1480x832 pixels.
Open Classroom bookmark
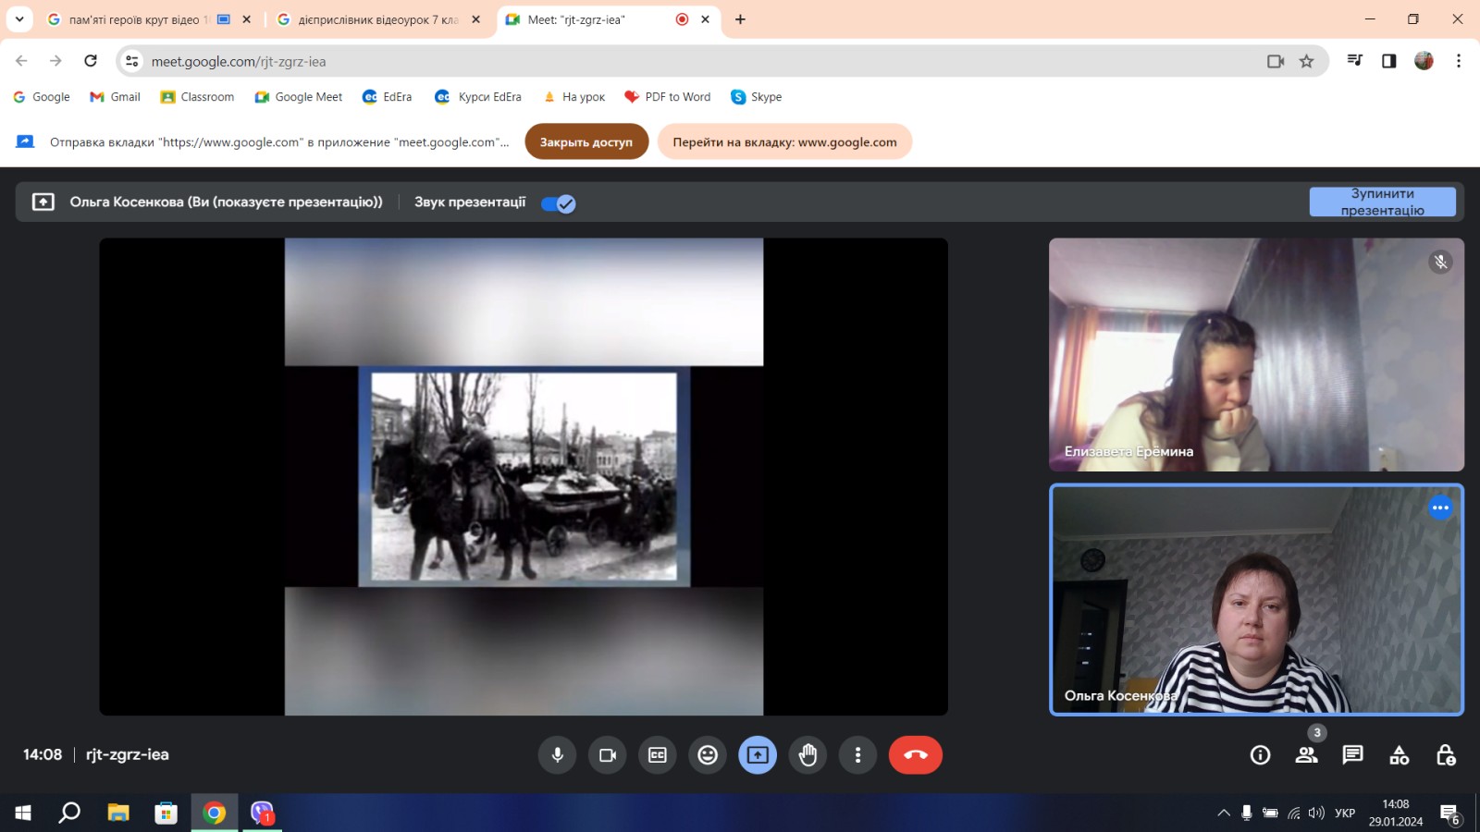(x=197, y=97)
